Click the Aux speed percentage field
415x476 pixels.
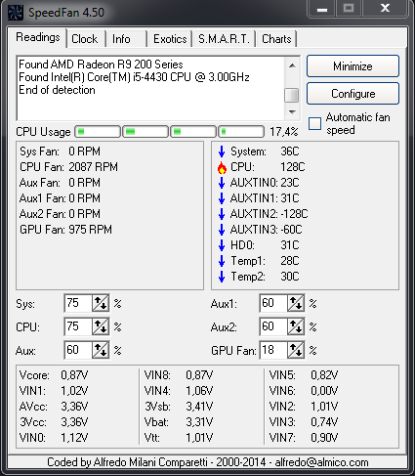click(78, 350)
